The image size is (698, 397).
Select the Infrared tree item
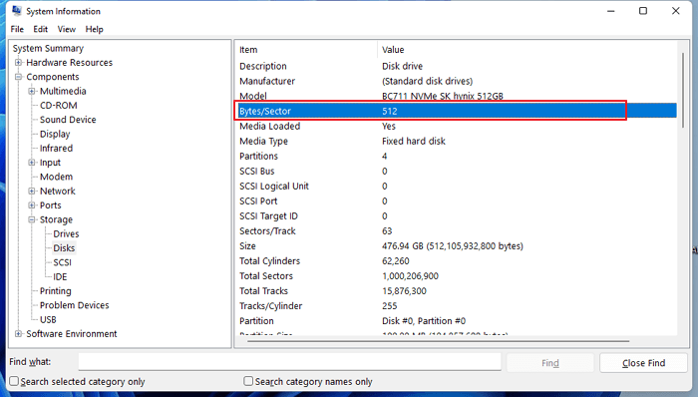[x=56, y=149]
